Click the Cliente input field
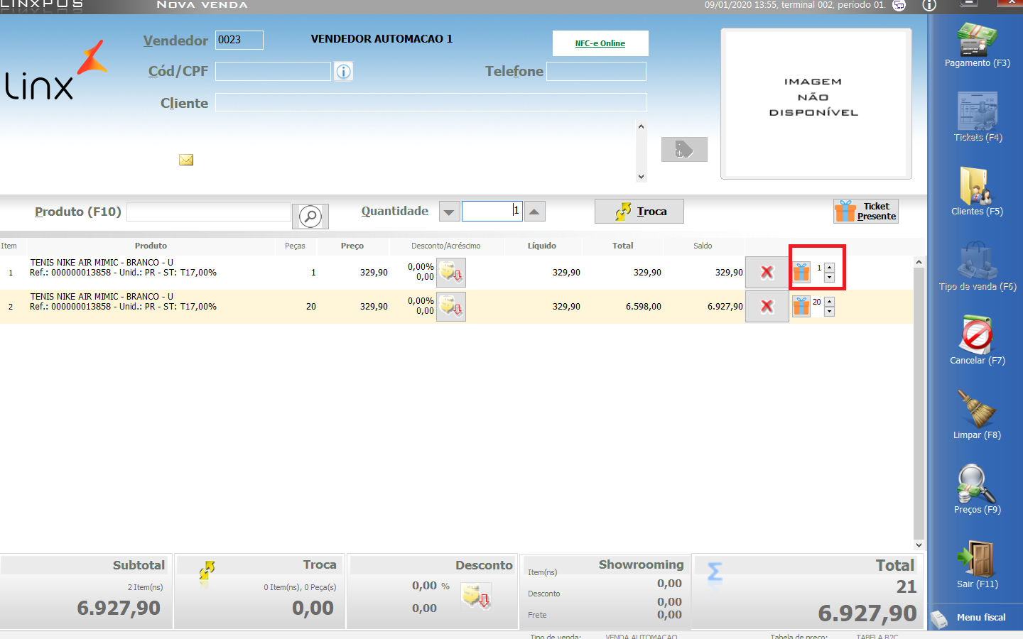Image resolution: width=1023 pixels, height=639 pixels. pyautogui.click(x=431, y=103)
